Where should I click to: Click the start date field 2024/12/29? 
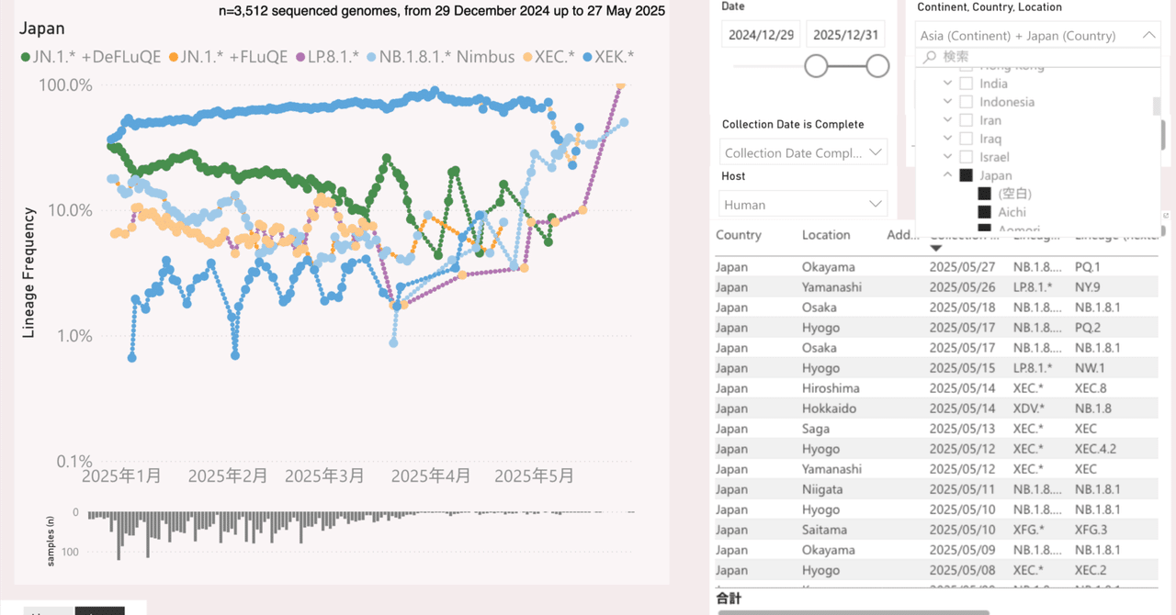pos(762,35)
